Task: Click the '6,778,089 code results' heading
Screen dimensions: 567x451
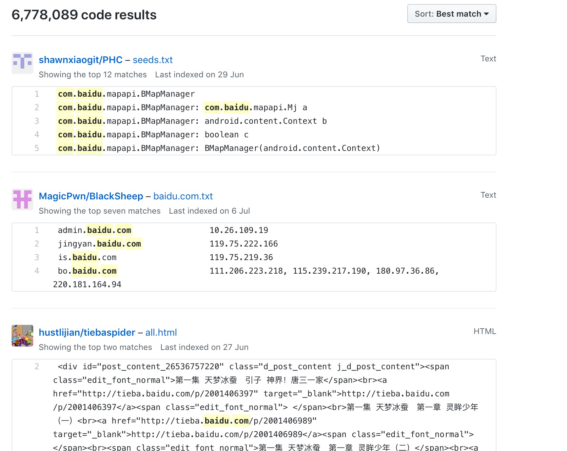Action: click(x=84, y=15)
